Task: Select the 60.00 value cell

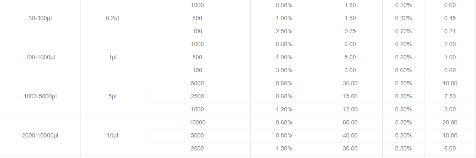Action: pyautogui.click(x=350, y=123)
